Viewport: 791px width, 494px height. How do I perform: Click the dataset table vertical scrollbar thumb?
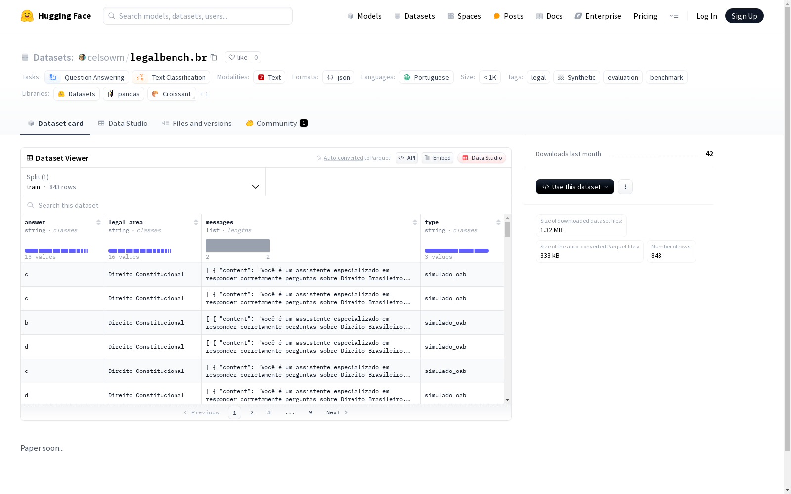[x=507, y=229]
